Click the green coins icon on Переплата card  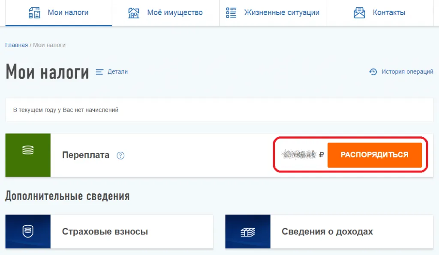point(28,151)
